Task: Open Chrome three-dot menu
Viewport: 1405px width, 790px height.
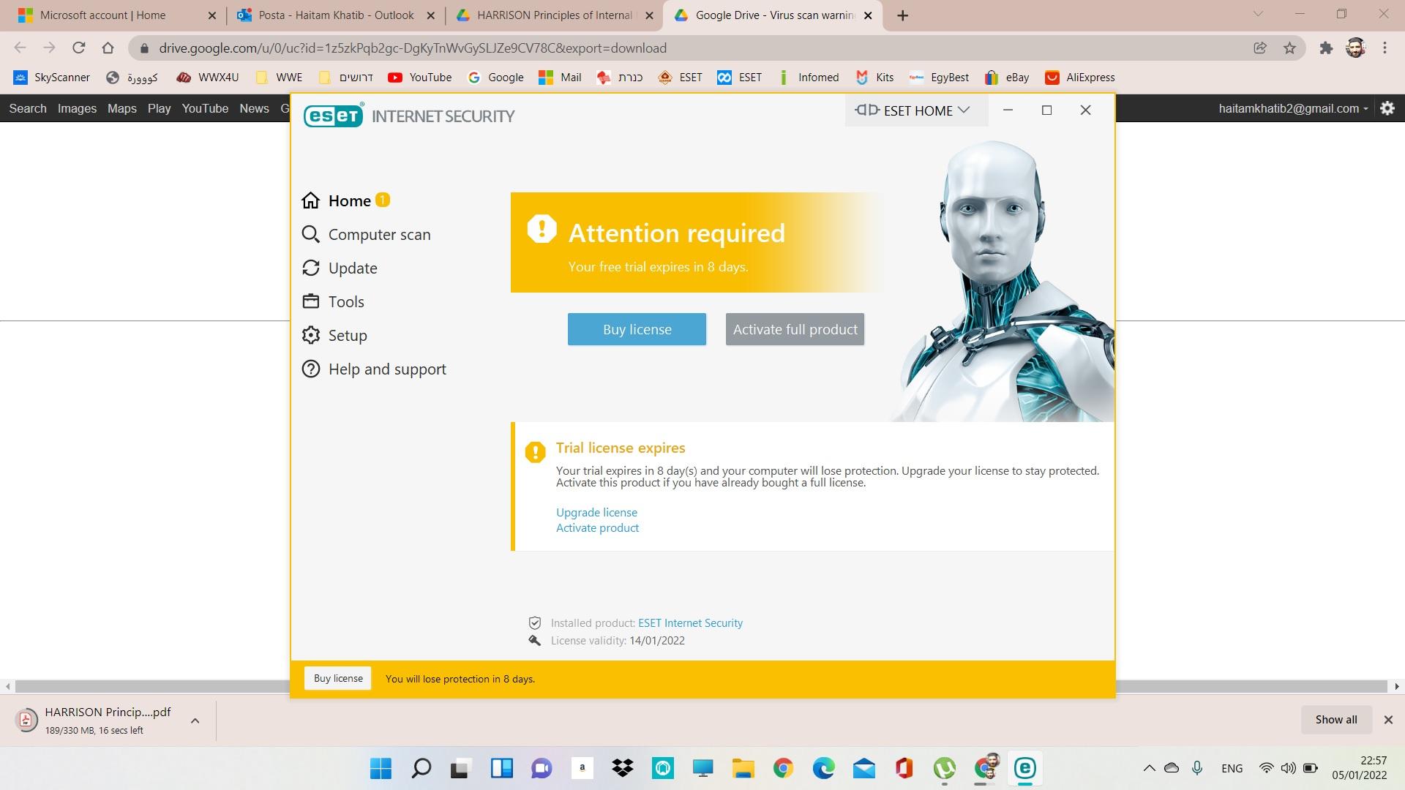Action: click(x=1385, y=48)
